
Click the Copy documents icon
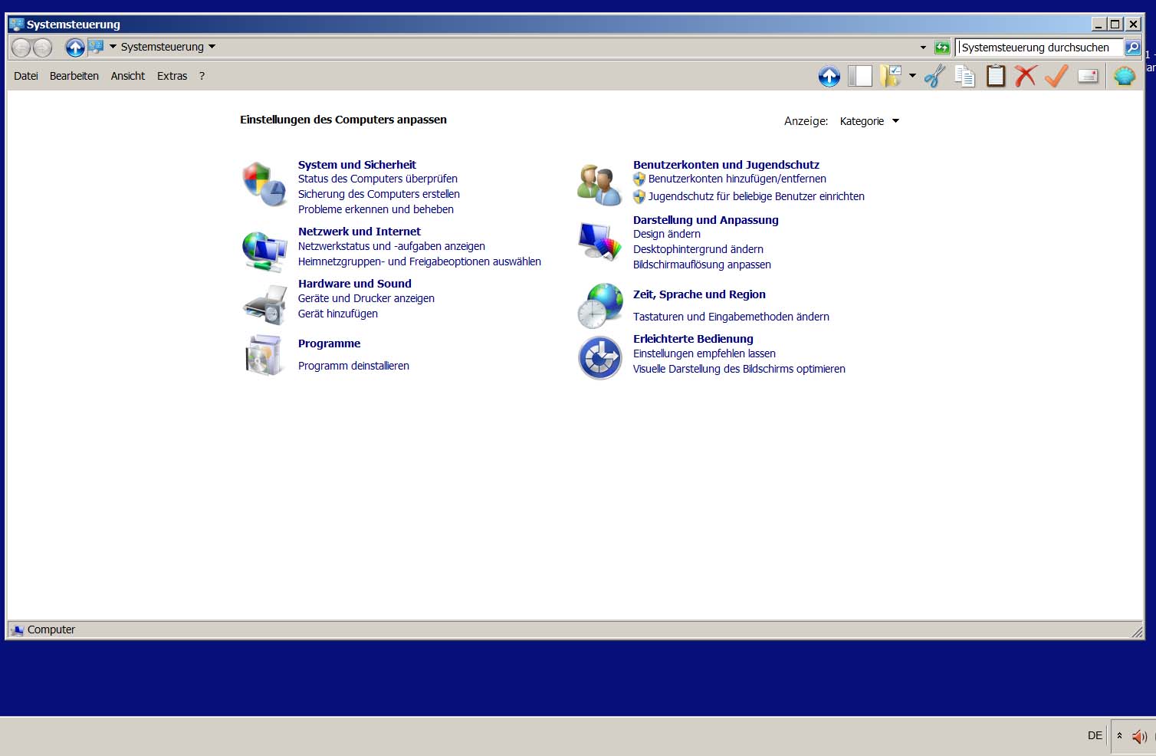pyautogui.click(x=964, y=76)
